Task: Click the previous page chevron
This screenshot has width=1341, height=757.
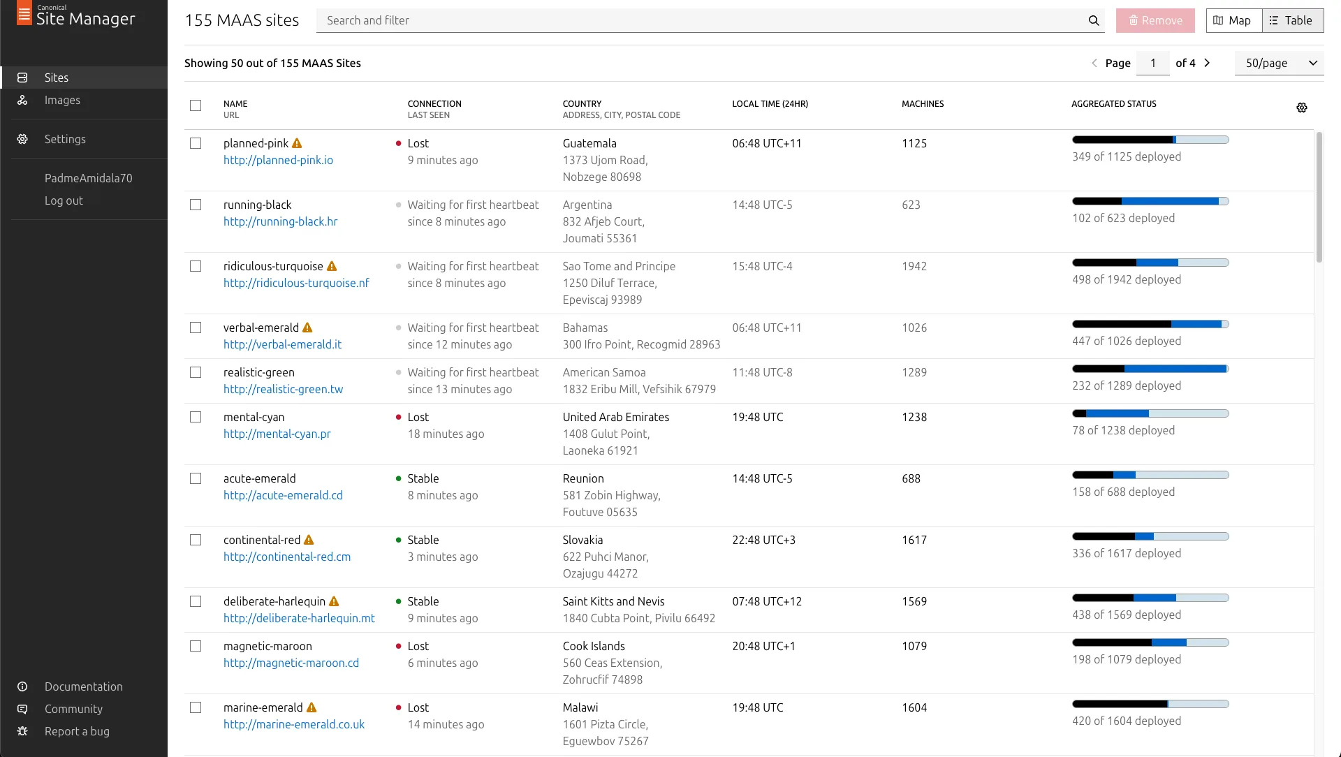Action: (x=1094, y=63)
